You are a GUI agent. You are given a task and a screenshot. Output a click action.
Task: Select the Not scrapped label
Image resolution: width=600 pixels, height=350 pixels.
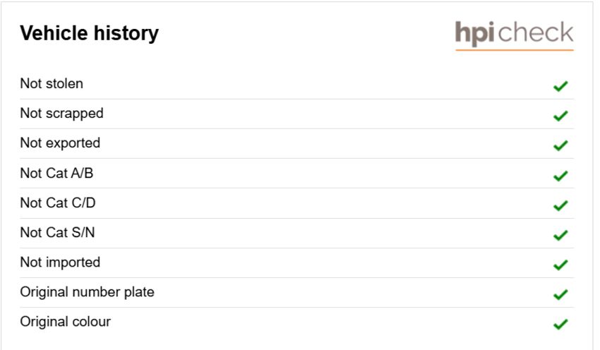click(61, 114)
